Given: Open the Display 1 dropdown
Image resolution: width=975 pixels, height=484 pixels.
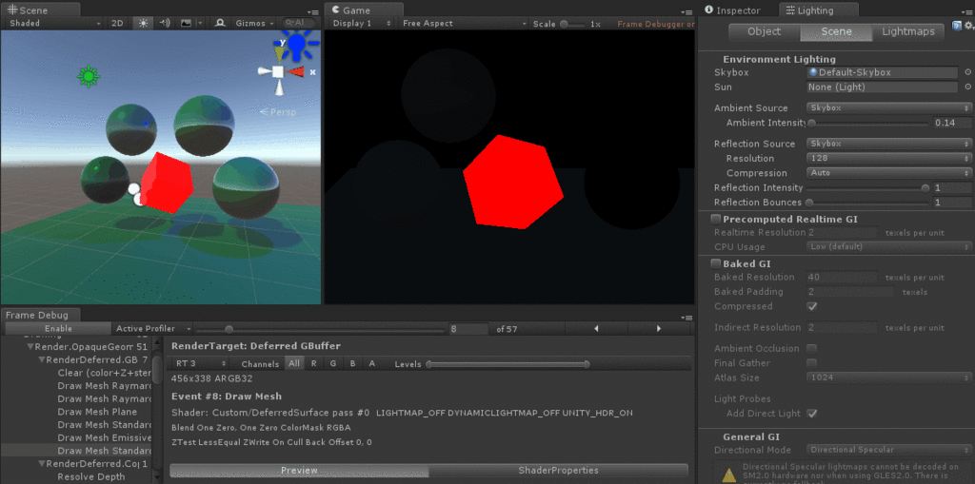Looking at the screenshot, I should (362, 24).
